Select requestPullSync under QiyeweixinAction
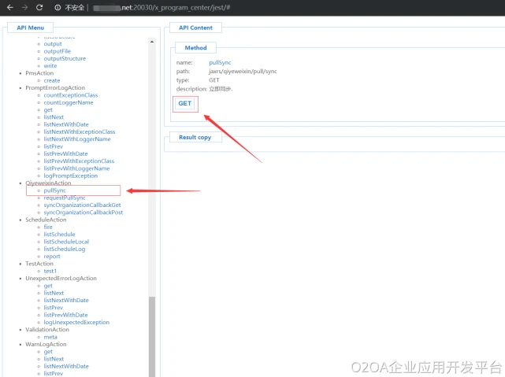The width and height of the screenshot is (505, 377). pyautogui.click(x=65, y=198)
